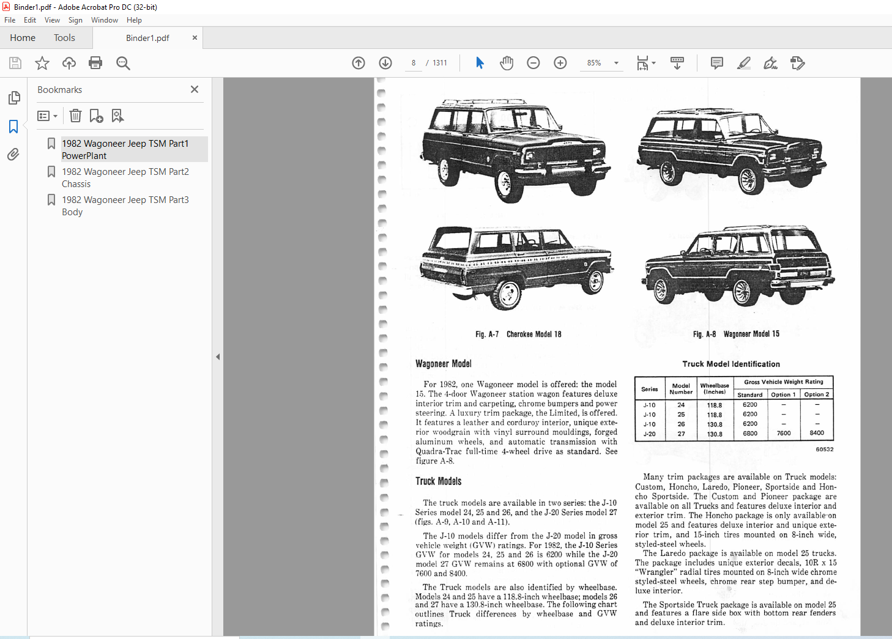892x639 pixels.
Task: Select the arrow selection tool
Action: pyautogui.click(x=480, y=63)
